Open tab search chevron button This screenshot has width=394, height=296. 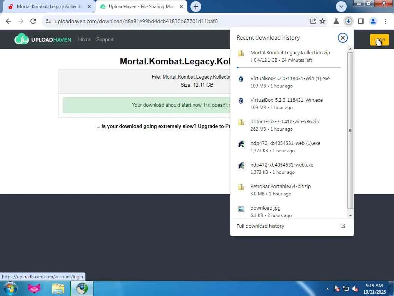coord(341,7)
